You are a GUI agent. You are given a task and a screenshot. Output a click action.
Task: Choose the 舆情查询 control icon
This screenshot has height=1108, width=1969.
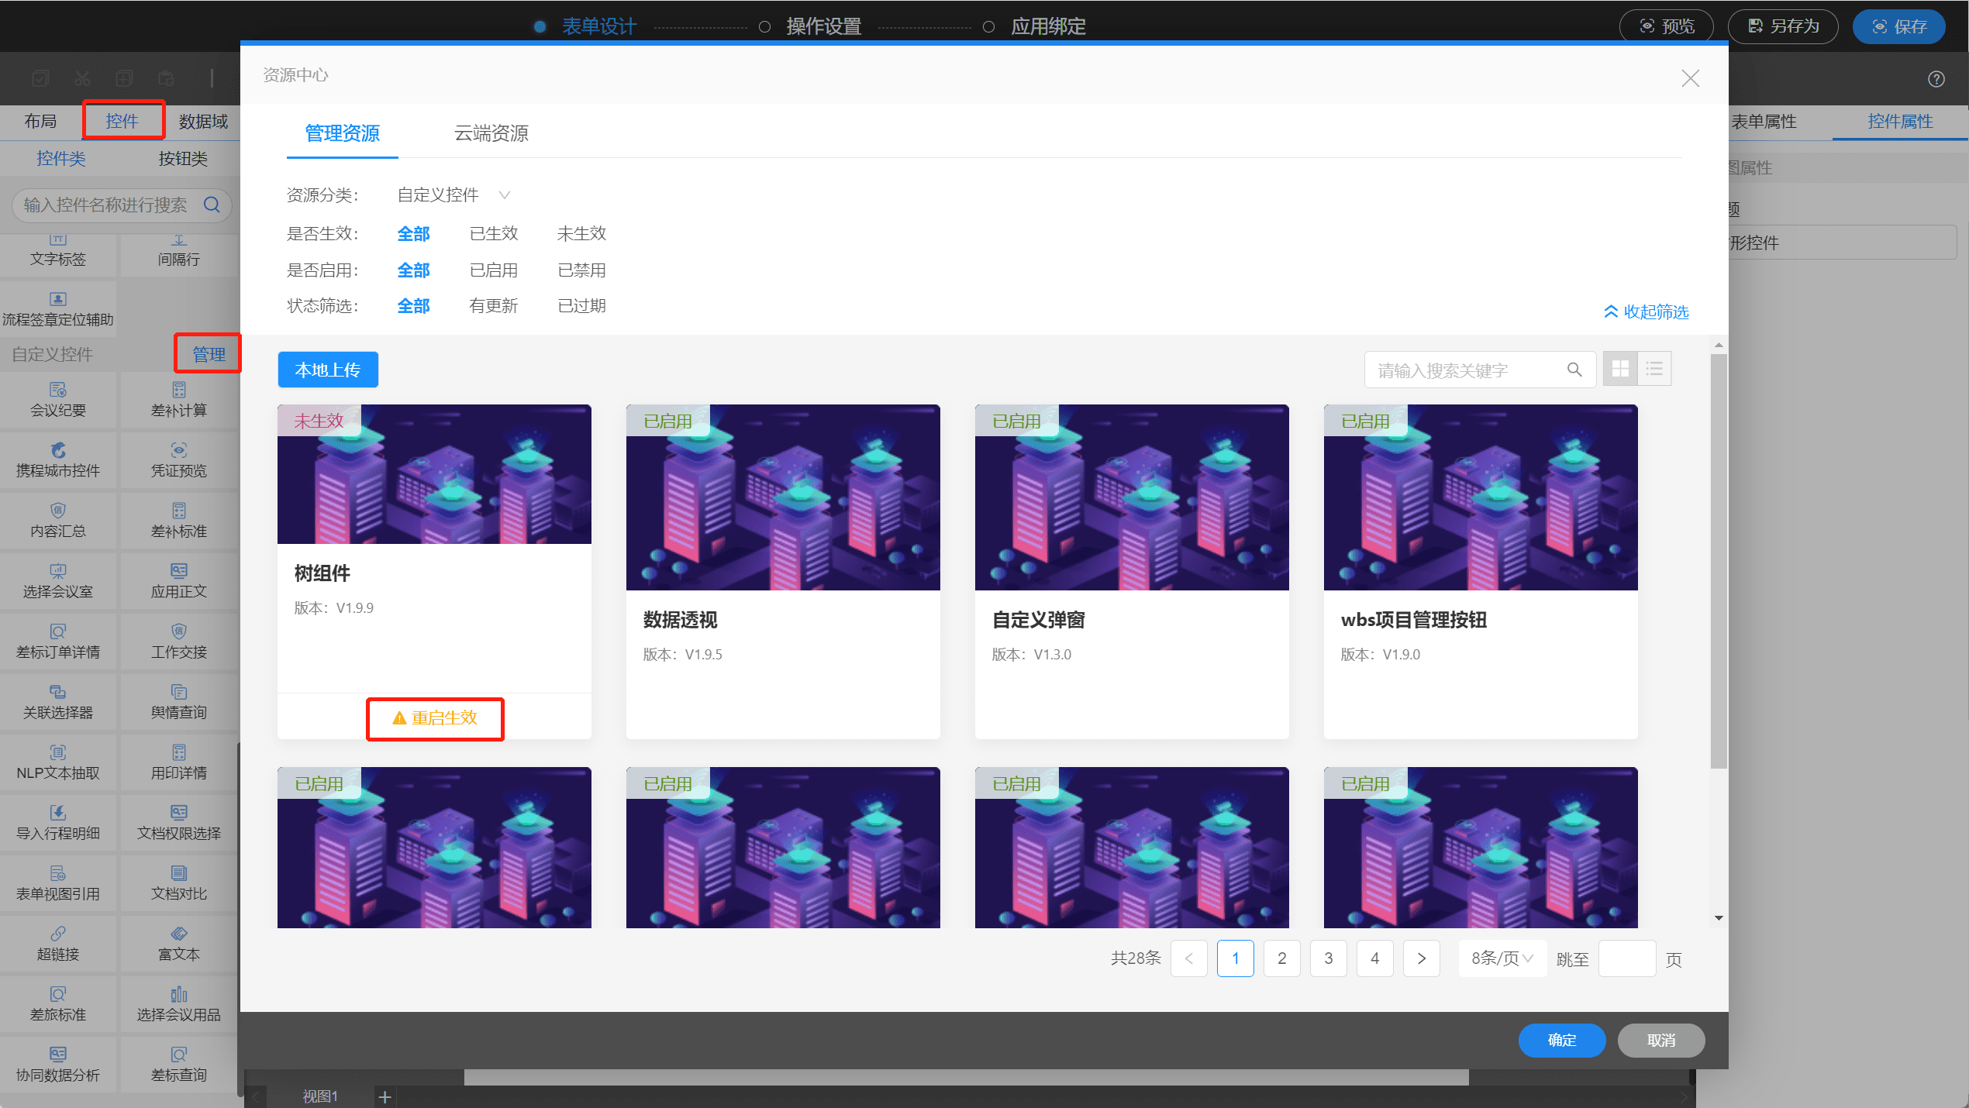point(179,692)
